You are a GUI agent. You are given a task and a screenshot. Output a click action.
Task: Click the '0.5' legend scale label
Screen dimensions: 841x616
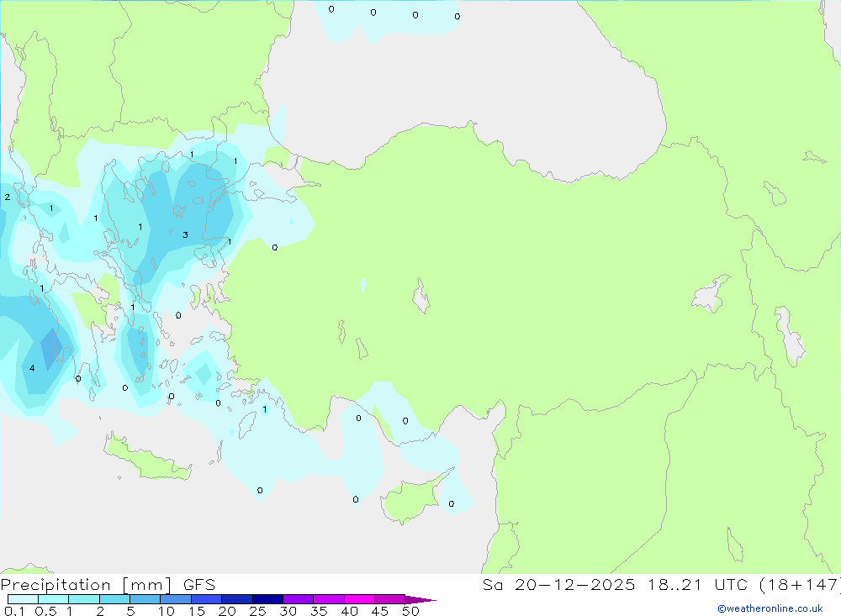(x=45, y=611)
